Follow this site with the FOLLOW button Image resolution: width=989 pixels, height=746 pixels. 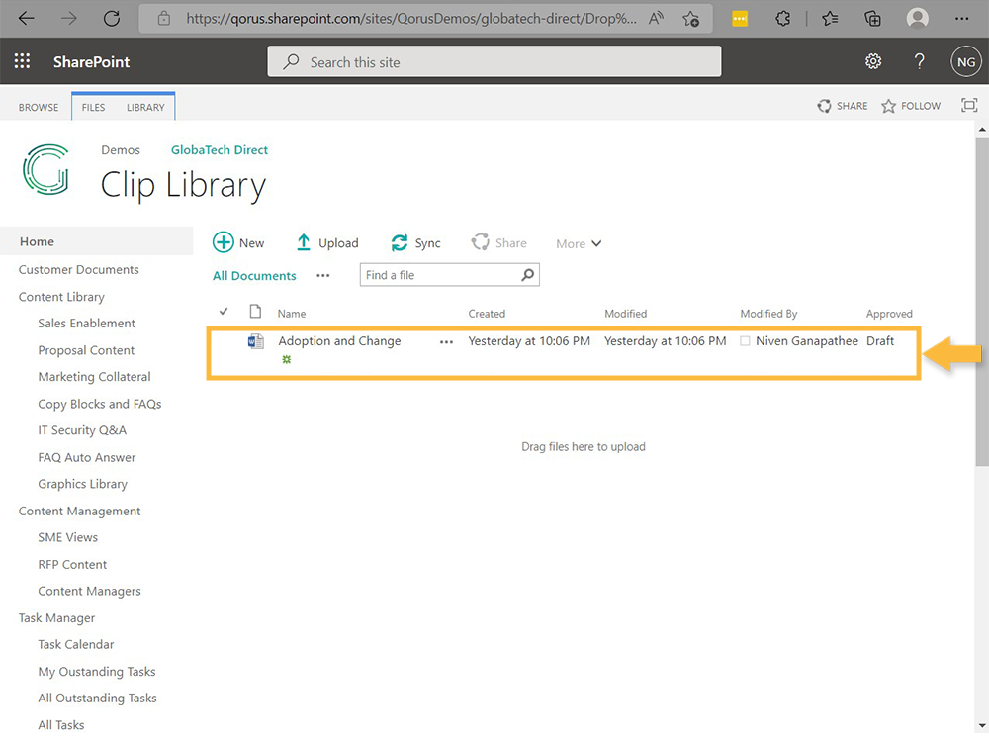(x=910, y=106)
